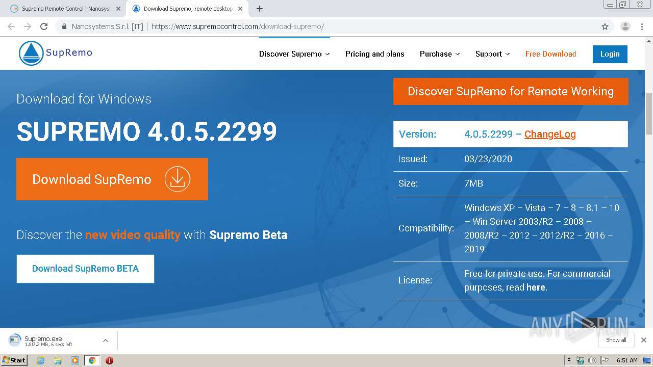The image size is (653, 367).
Task: Click Free Download in the navigation
Action: click(551, 54)
